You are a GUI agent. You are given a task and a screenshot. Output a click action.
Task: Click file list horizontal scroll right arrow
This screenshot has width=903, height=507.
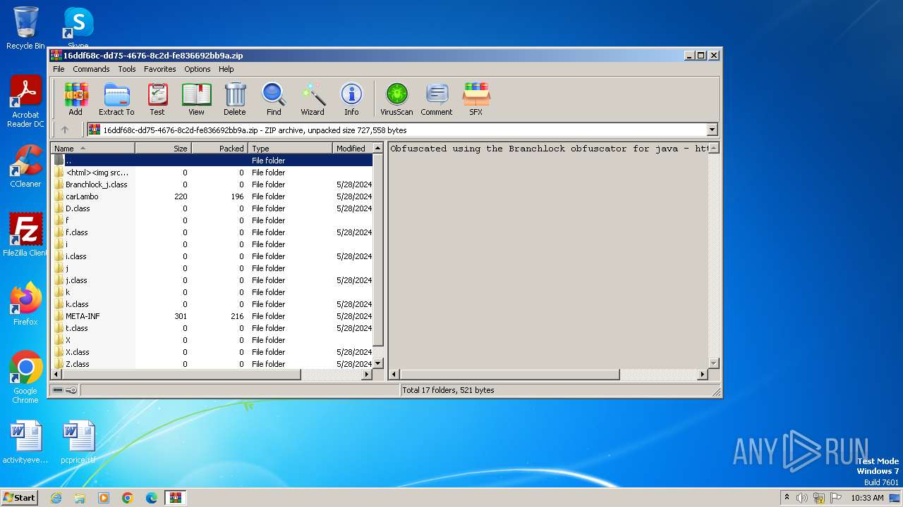(366, 375)
